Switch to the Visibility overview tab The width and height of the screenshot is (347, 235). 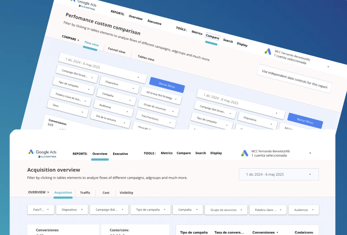126,193
